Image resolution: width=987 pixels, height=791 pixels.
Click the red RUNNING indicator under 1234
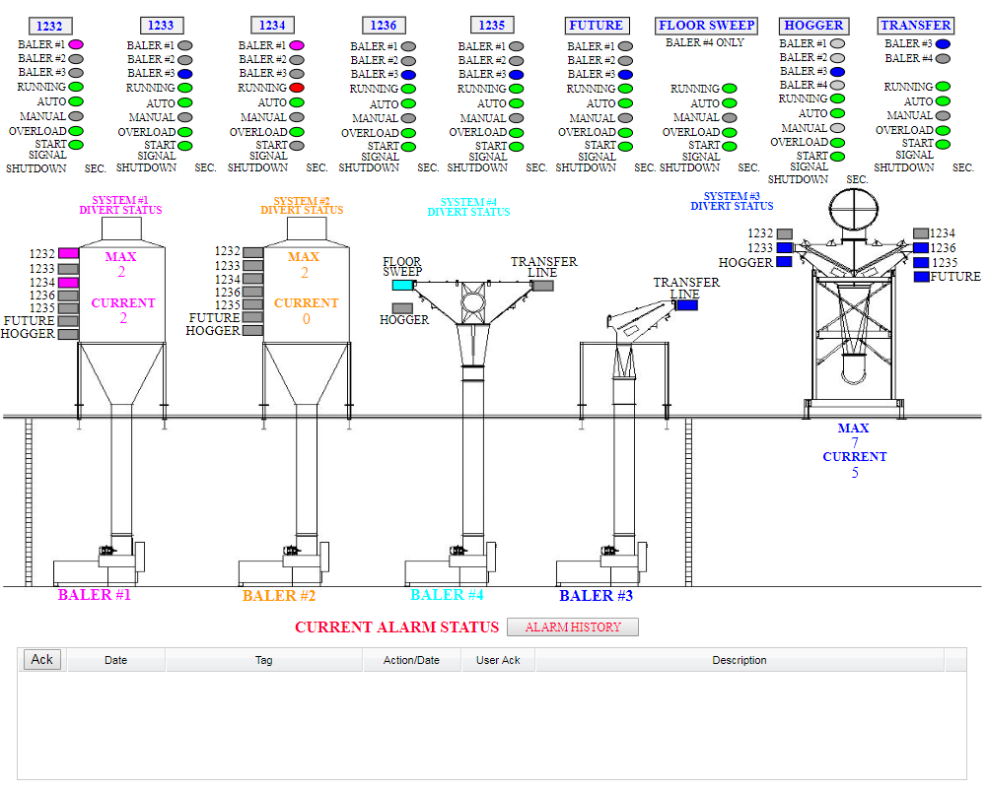(297, 88)
